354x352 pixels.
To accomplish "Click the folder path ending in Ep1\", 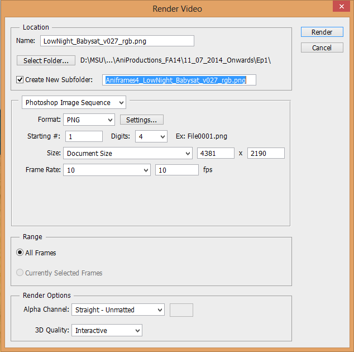I will [176, 60].
